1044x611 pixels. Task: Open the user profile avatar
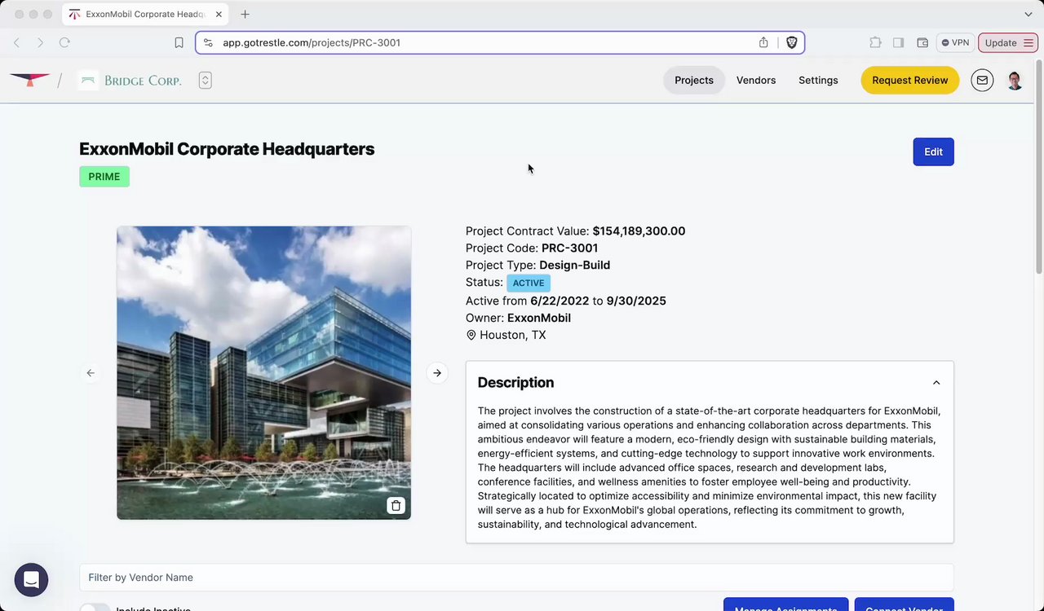click(1015, 80)
